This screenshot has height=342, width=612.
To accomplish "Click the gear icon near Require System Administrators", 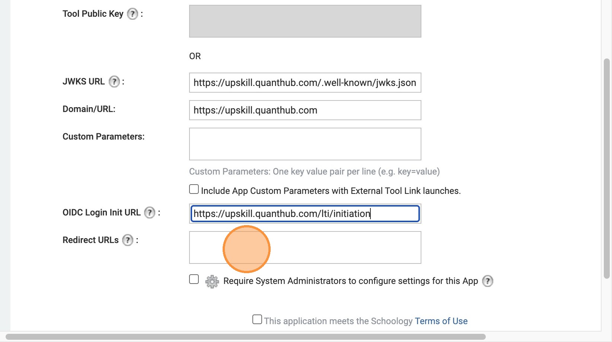I will (x=212, y=281).
